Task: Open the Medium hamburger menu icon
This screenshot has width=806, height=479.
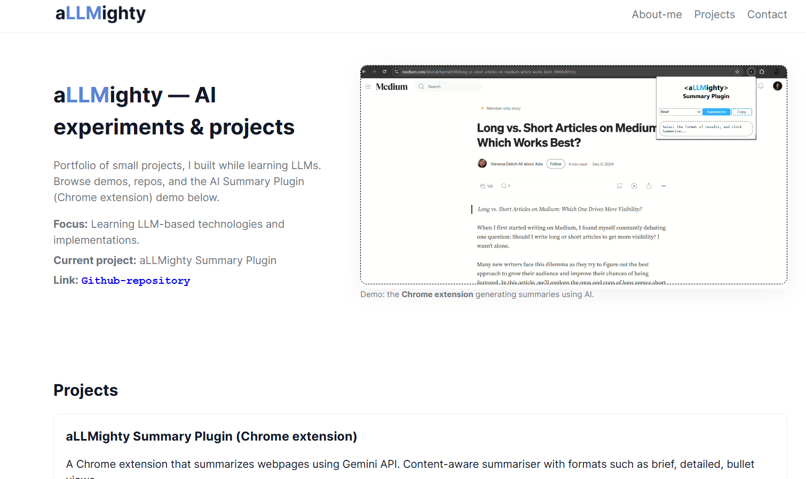Action: click(368, 86)
